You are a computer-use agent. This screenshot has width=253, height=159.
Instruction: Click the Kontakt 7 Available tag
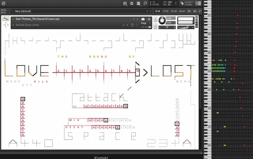tap(187, 3)
